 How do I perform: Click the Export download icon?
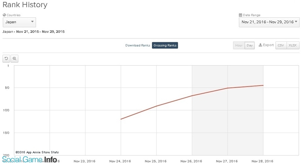click(x=260, y=45)
